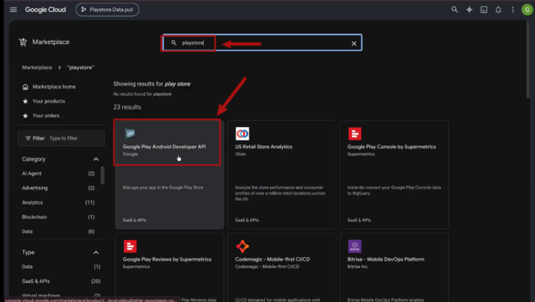
Task: Click the Android Developer API product icon
Action: pyautogui.click(x=130, y=133)
